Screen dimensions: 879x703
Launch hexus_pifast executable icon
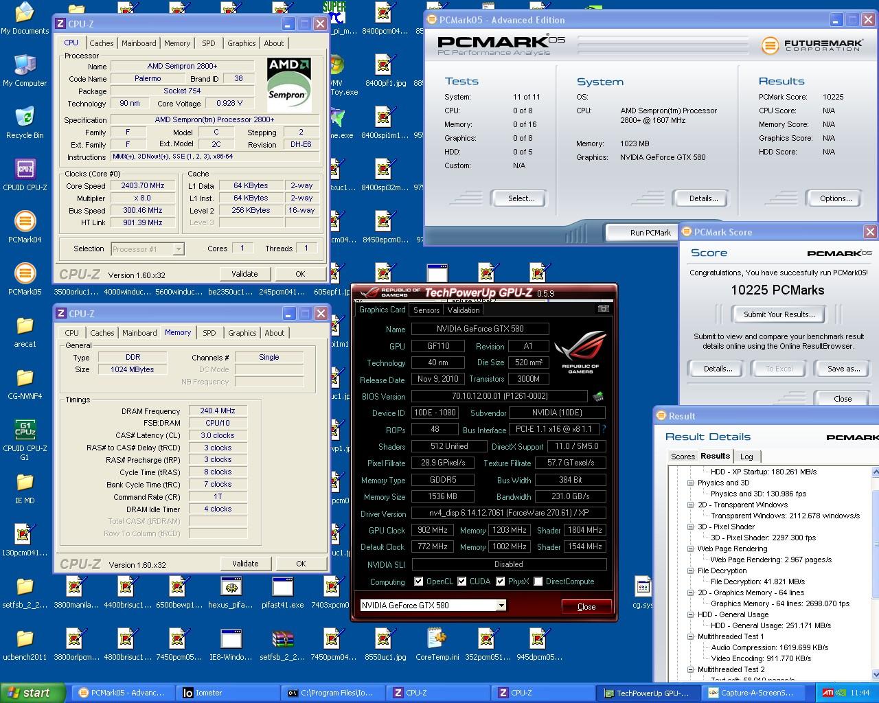click(231, 591)
